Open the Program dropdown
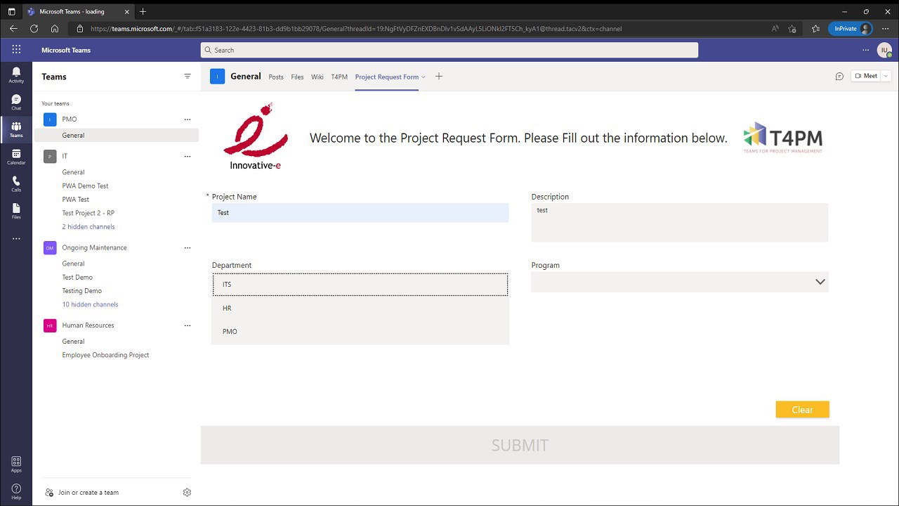 pos(680,282)
